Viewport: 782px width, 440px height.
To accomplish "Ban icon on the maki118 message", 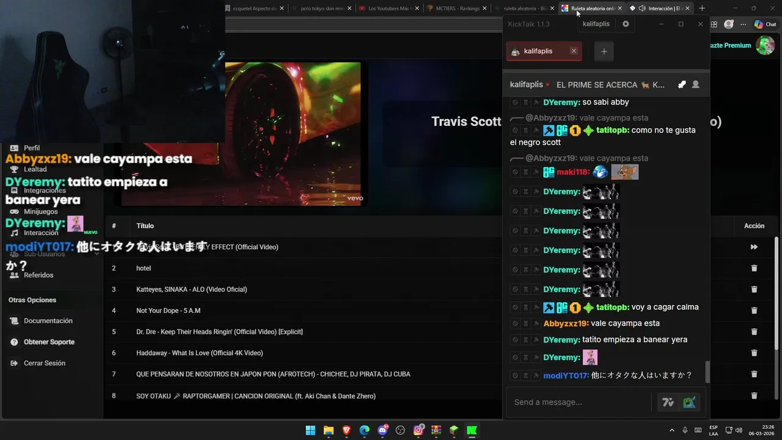I will tap(515, 172).
